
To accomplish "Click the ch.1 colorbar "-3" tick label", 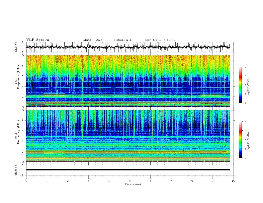I will pyautogui.click(x=245, y=67).
